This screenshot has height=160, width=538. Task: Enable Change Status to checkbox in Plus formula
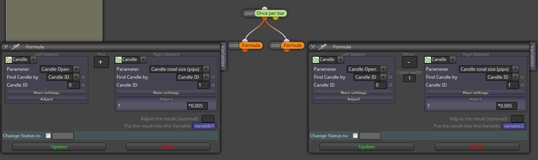pyautogui.click(x=48, y=136)
